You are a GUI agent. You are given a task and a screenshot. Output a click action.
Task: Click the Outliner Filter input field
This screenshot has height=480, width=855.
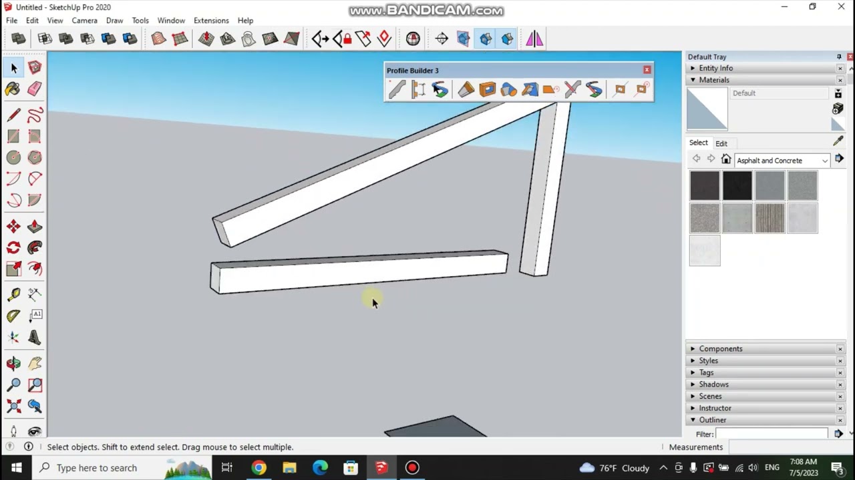[x=772, y=434]
